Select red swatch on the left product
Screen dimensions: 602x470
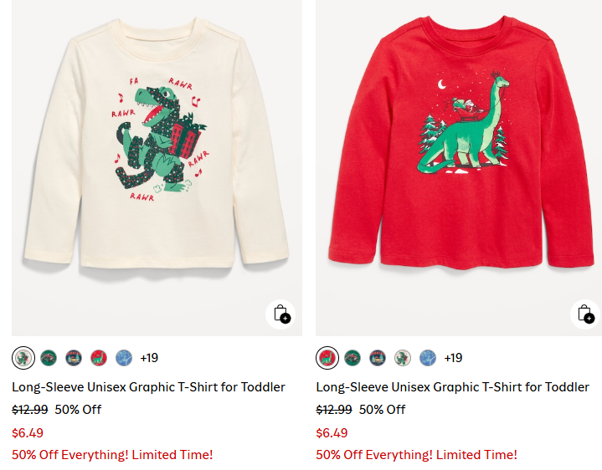[x=99, y=358]
